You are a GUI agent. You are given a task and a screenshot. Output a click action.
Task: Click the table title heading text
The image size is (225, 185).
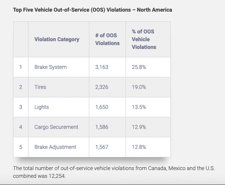click(92, 10)
